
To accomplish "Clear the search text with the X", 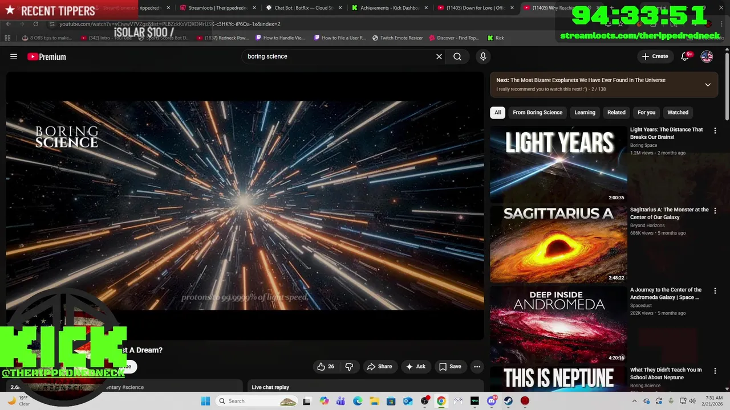I will coord(439,56).
